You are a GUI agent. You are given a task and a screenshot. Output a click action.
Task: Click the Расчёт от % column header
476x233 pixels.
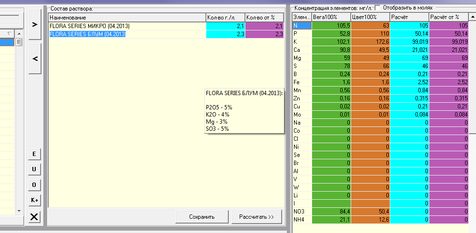tap(448, 18)
